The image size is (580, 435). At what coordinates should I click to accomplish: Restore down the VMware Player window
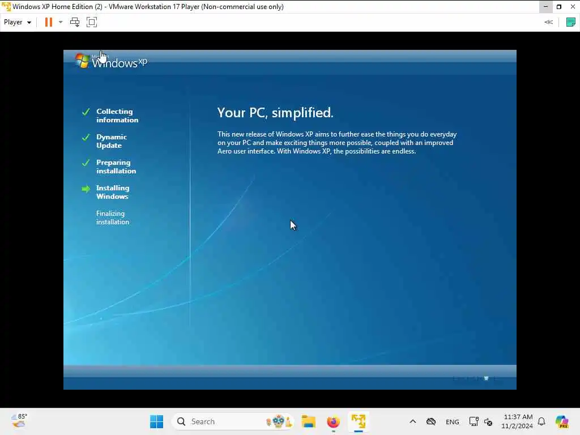click(559, 7)
